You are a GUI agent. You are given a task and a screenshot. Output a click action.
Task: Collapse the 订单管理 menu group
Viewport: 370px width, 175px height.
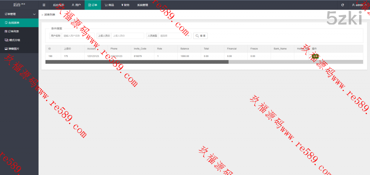pos(19,14)
